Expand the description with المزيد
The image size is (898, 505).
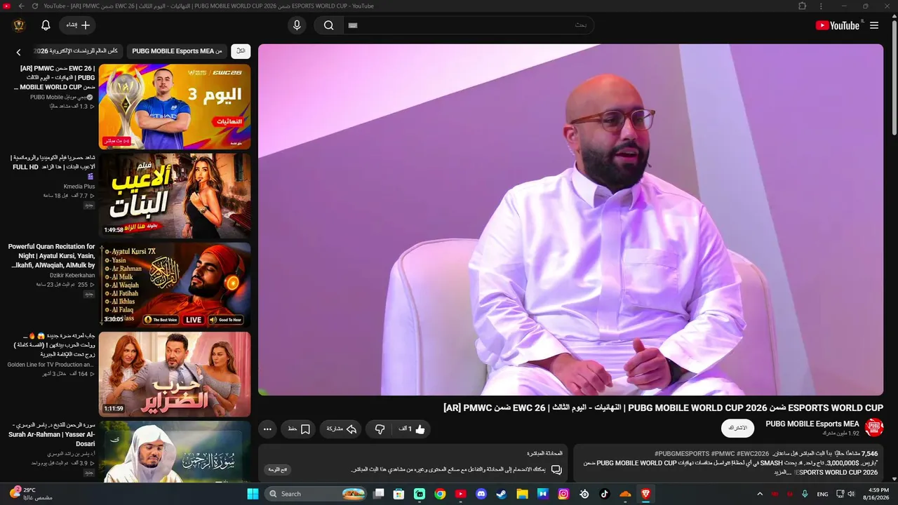coord(782,473)
